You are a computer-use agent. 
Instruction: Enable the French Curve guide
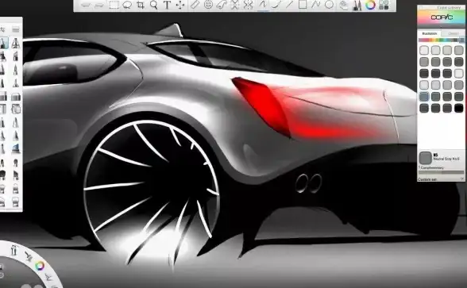point(222,5)
